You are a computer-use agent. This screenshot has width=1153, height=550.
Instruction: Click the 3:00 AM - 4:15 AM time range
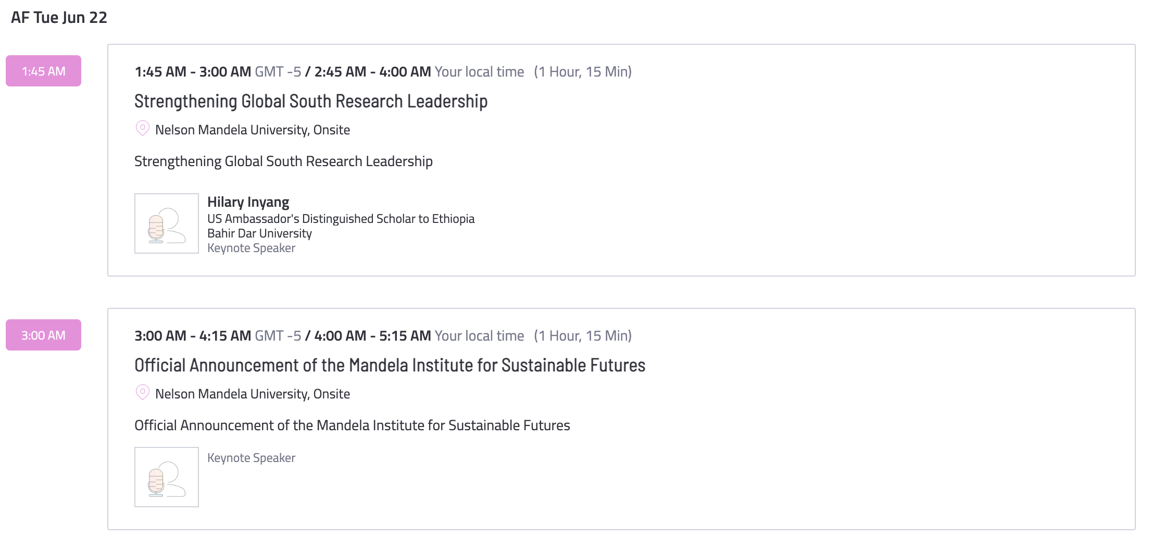point(193,335)
